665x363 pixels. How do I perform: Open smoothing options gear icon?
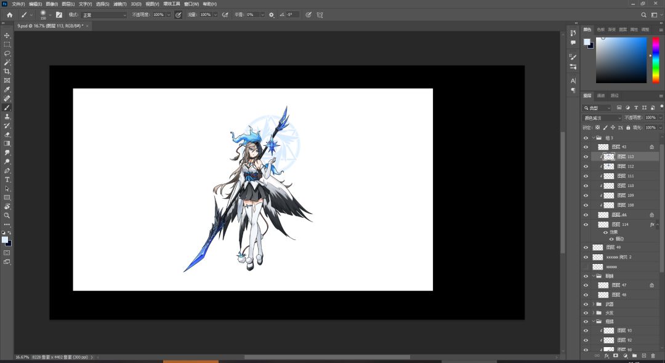272,14
